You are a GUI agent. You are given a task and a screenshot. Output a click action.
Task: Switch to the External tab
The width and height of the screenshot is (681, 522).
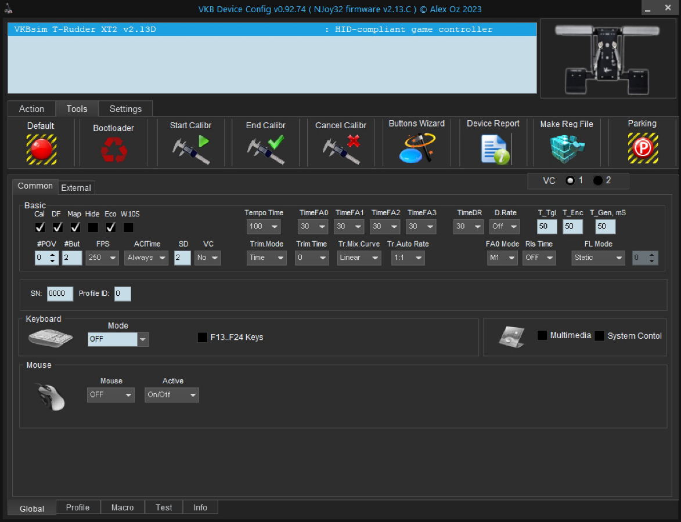[76, 188]
